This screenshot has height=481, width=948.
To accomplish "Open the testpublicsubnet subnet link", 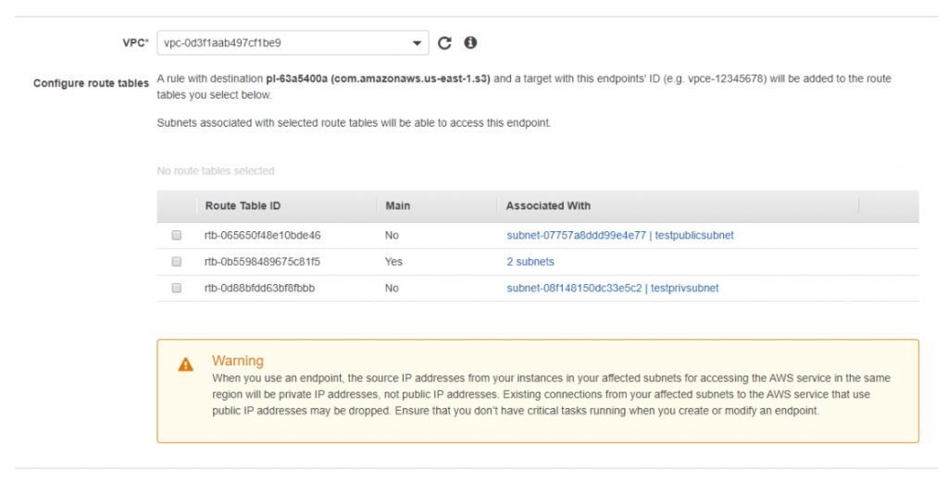I will 619,236.
